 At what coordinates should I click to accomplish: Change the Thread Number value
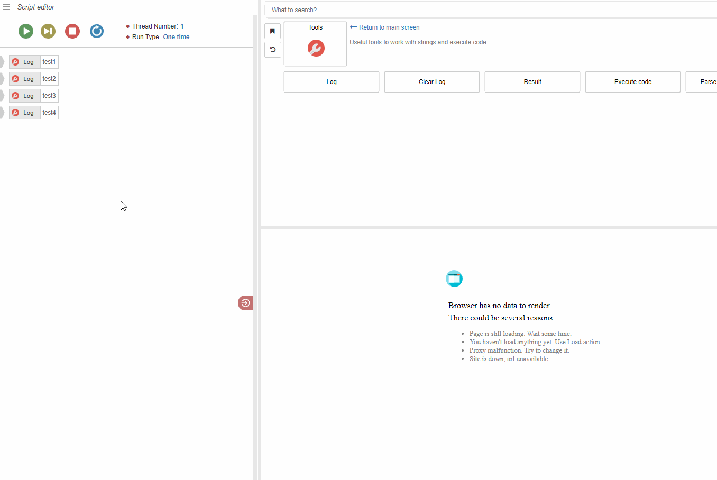click(182, 26)
